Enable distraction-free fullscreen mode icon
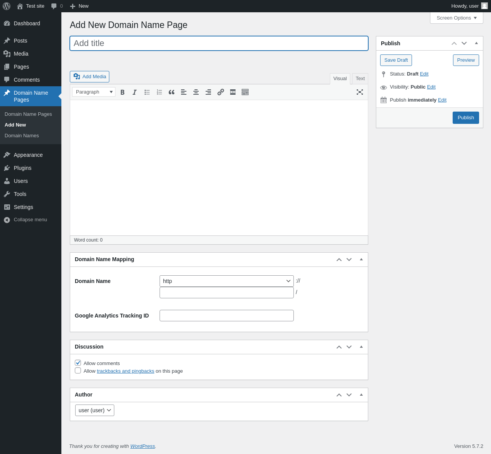 point(359,92)
